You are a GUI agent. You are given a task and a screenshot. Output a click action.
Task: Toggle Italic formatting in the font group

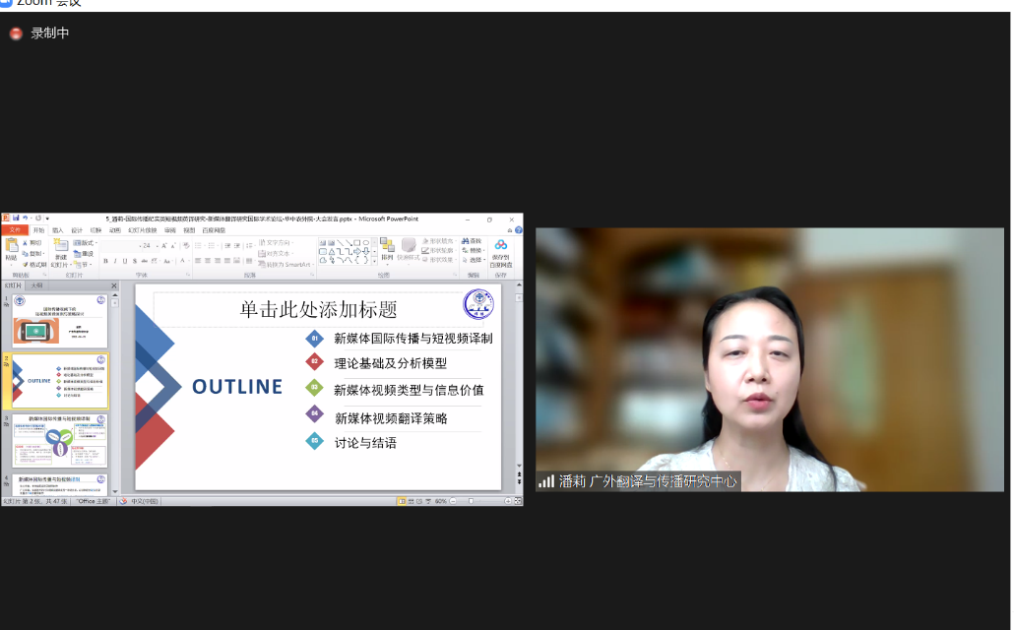click(x=114, y=261)
